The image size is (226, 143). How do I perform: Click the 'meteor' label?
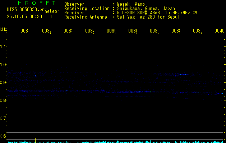click(52, 11)
